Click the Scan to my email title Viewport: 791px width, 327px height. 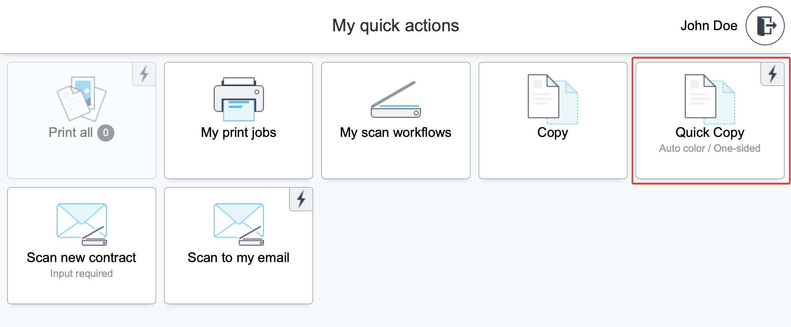238,258
